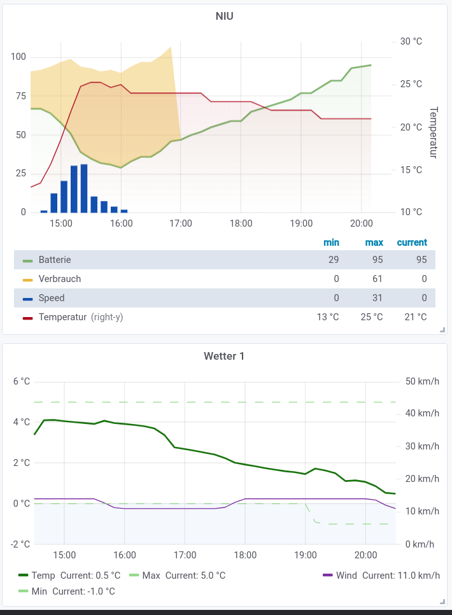This screenshot has height=615, width=452.
Task: Toggle the Speed series label
Action: [52, 298]
